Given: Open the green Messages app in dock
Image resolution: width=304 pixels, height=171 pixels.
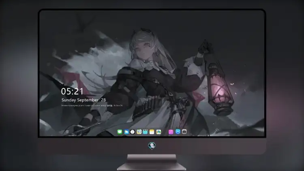Looking at the screenshot, I should coord(120,132).
